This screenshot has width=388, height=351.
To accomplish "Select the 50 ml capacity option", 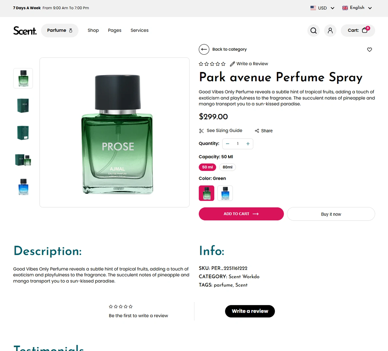I will point(207,167).
